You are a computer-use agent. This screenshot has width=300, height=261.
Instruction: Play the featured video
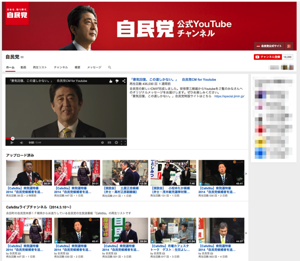tap(12, 142)
